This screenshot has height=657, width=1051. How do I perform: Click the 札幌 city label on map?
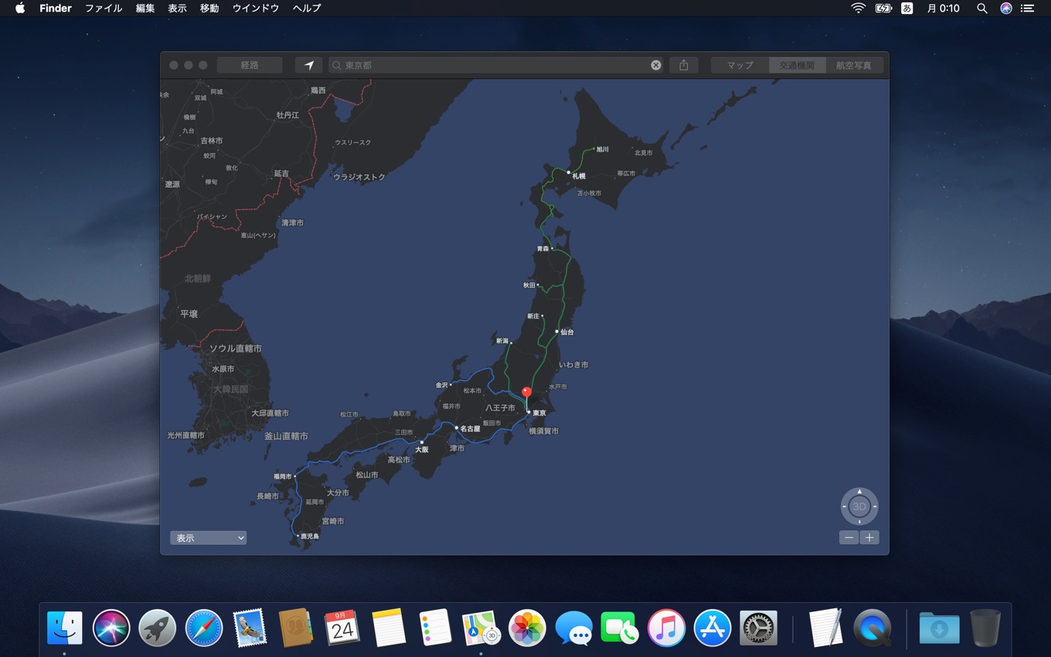579,176
